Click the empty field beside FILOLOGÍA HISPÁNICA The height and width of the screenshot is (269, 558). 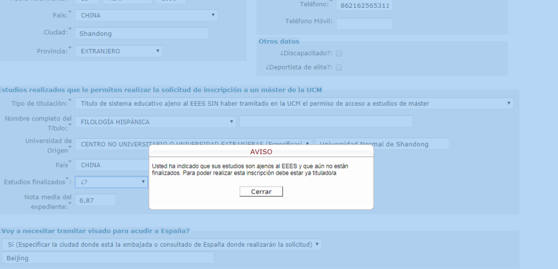pos(326,122)
